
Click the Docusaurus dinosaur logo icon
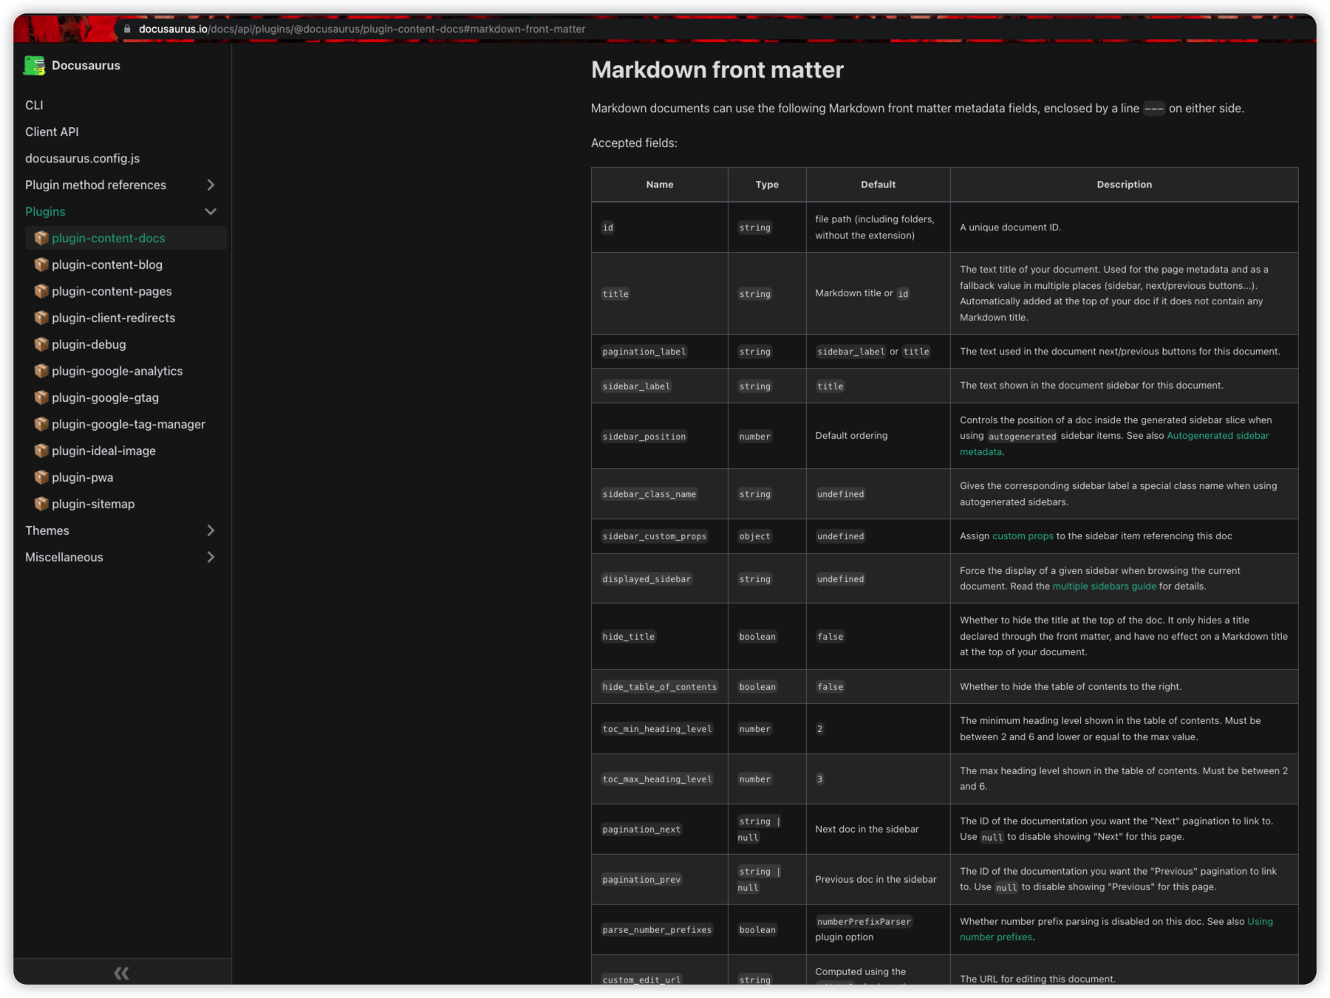pyautogui.click(x=34, y=66)
